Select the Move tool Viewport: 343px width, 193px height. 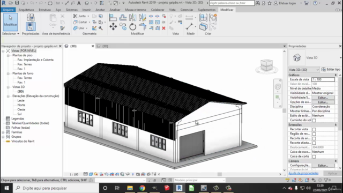pyautogui.click(x=113, y=27)
